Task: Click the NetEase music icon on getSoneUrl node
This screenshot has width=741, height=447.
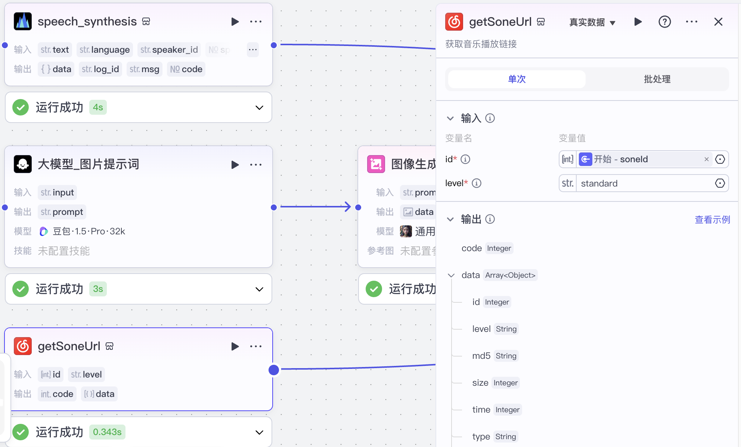Action: (x=23, y=346)
